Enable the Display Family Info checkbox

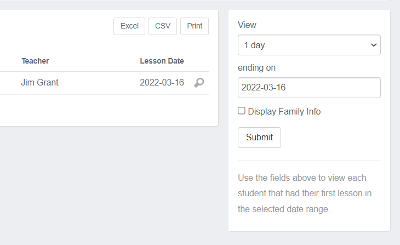pyautogui.click(x=242, y=111)
